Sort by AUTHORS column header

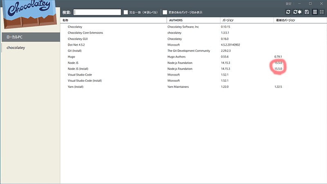193,20
